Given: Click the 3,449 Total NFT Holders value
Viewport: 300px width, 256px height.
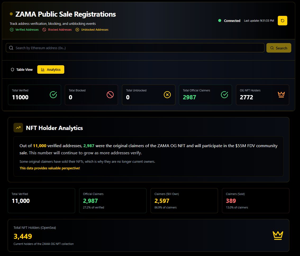Looking at the screenshot, I should 23,236.
